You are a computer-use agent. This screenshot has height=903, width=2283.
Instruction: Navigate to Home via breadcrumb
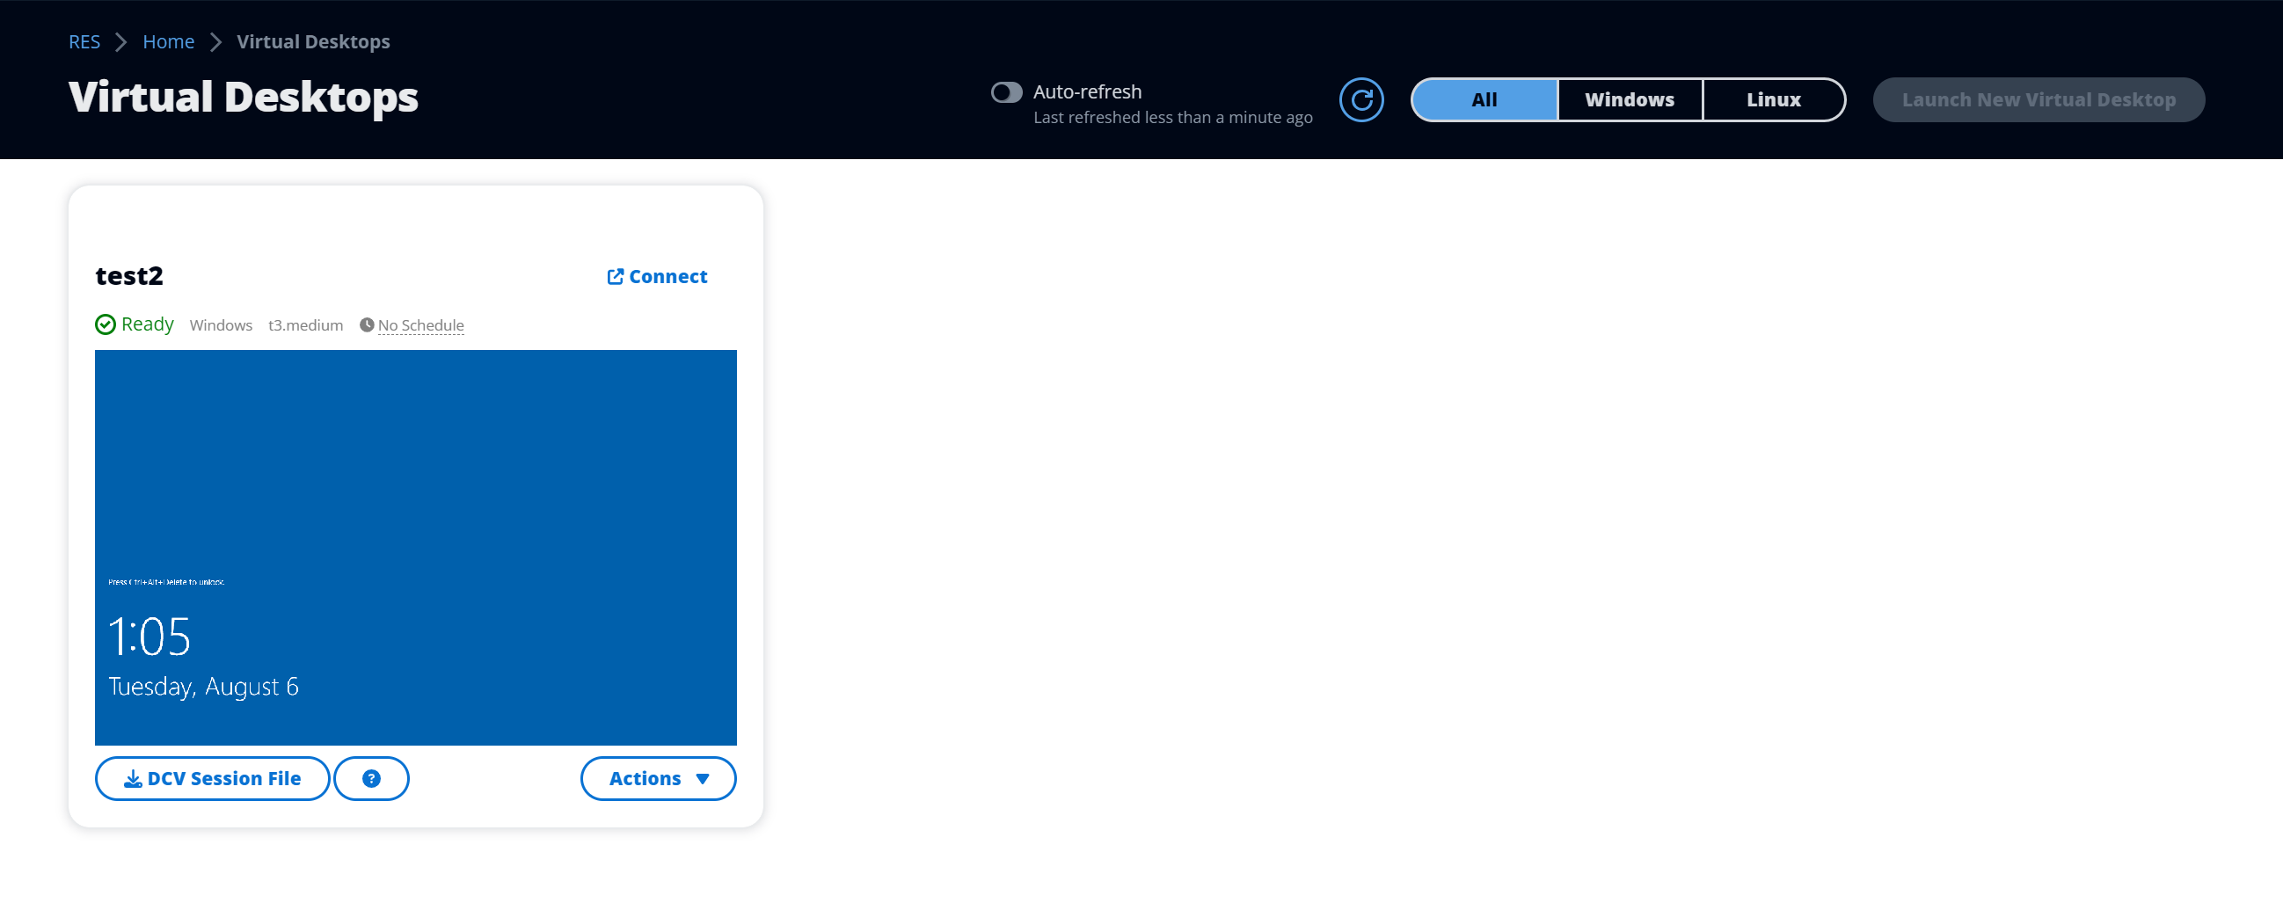(x=168, y=40)
